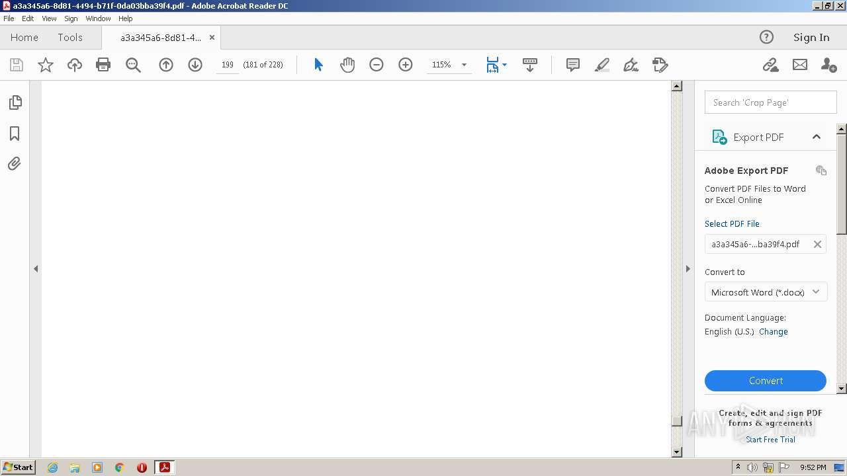Image resolution: width=847 pixels, height=476 pixels.
Task: Click document scrollbar up arrow
Action: pyautogui.click(x=676, y=86)
